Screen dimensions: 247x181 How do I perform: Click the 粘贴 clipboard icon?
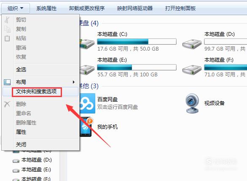tap(7, 38)
